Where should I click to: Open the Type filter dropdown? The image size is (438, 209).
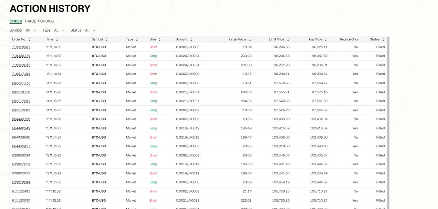[59, 30]
